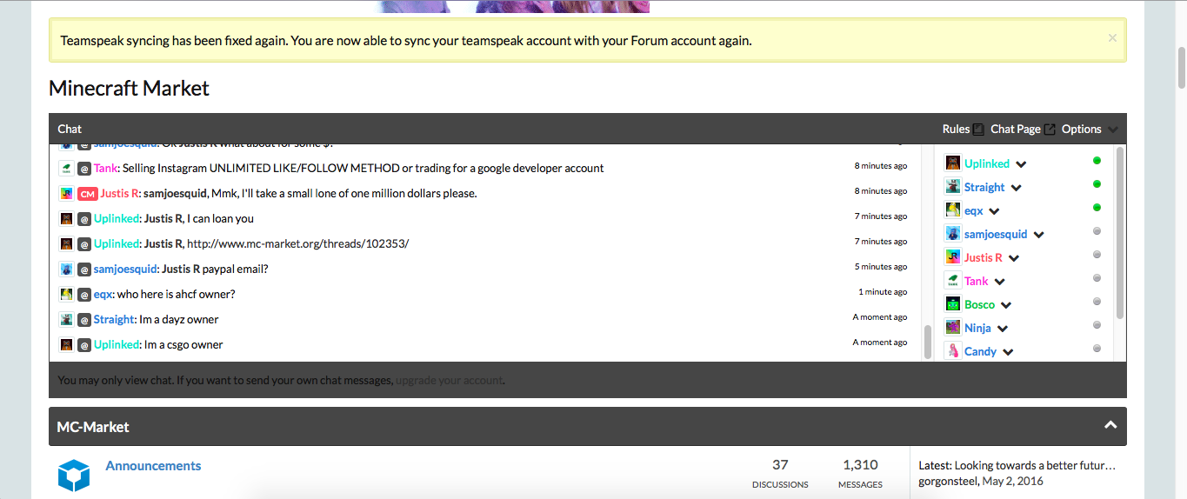Click Straight's avatar in the user list
The height and width of the screenshot is (499, 1187).
952,187
